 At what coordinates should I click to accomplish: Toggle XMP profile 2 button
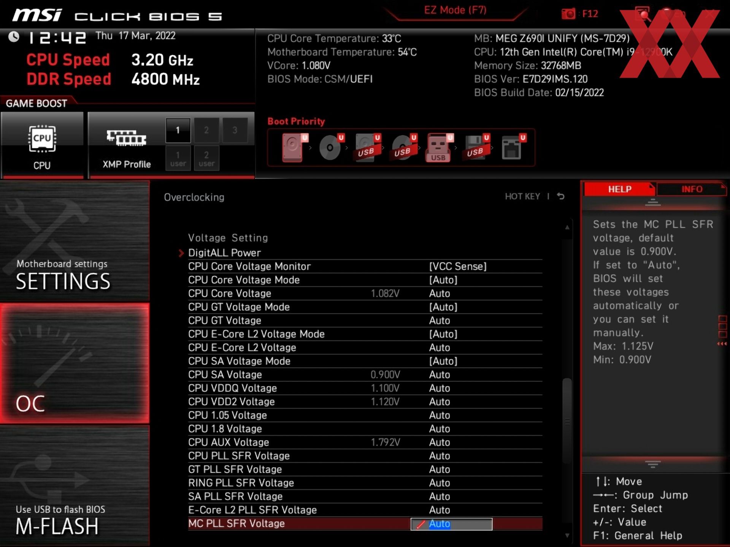click(x=206, y=130)
